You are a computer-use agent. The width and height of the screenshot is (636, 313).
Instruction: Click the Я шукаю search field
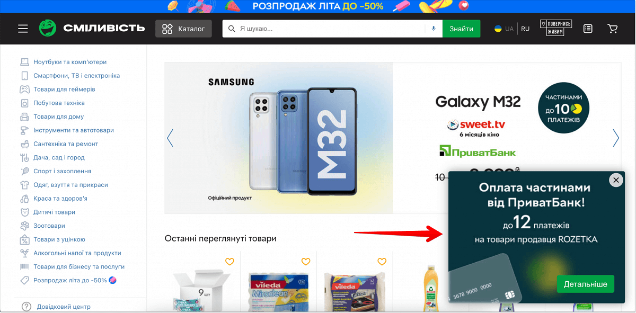click(x=331, y=29)
